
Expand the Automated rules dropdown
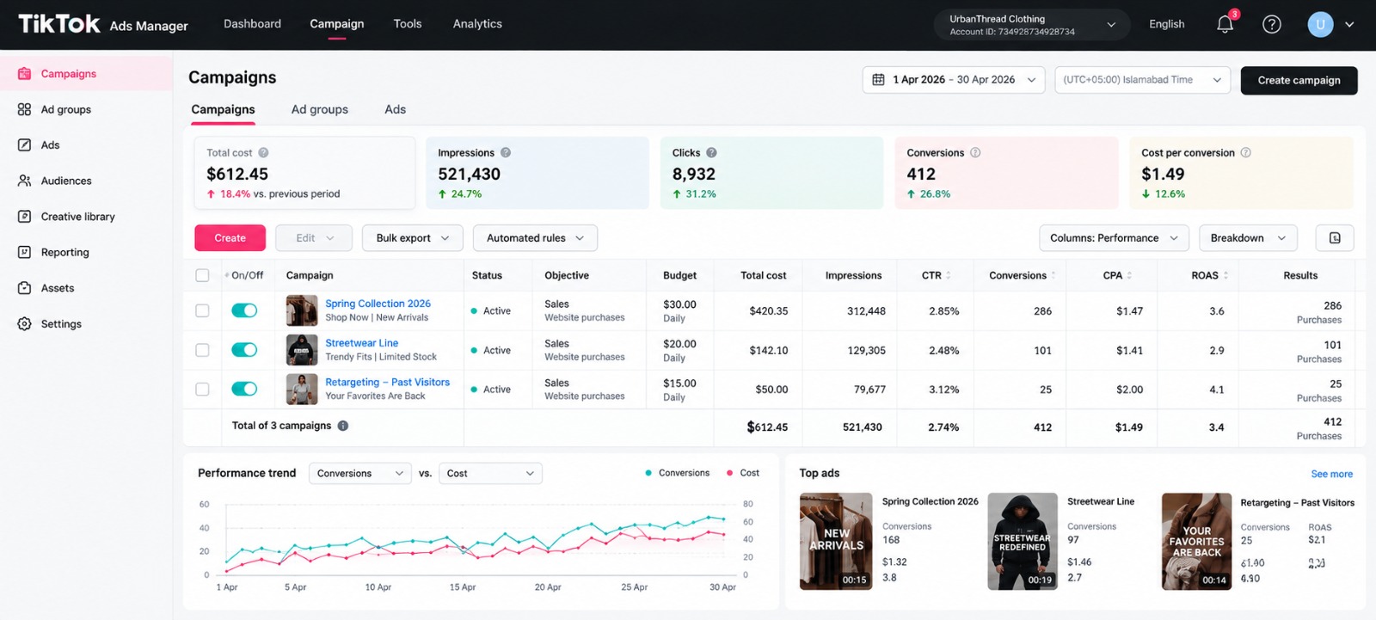click(x=535, y=238)
